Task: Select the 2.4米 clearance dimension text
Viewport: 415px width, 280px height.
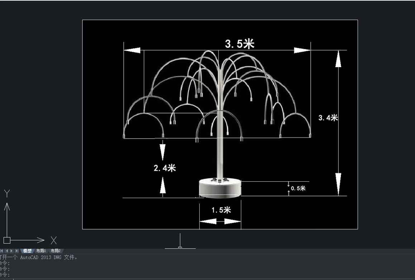Action: tap(164, 168)
